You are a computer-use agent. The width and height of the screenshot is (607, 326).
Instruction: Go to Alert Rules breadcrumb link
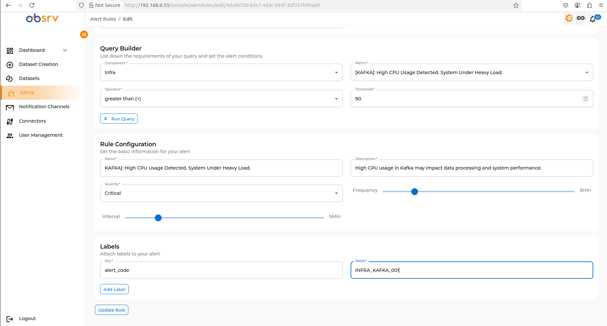coord(103,19)
